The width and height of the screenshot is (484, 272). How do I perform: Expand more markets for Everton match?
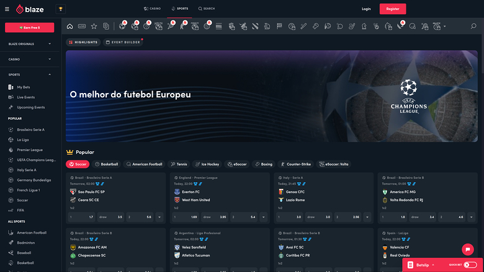point(263,217)
